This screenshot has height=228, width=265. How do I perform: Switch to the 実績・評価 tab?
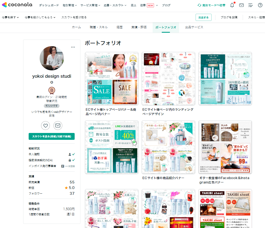(139, 27)
